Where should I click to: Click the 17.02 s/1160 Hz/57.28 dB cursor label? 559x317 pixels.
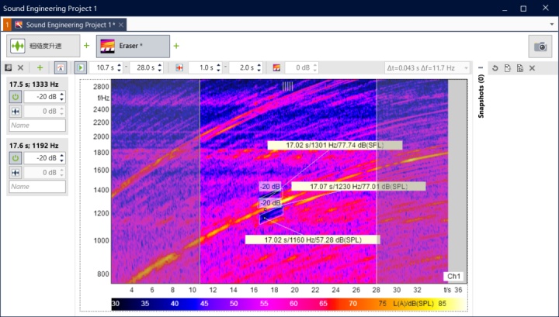coord(313,239)
